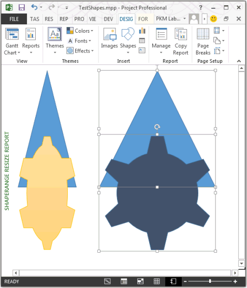
Task: Zoom out with the minus button
Action: click(185, 281)
